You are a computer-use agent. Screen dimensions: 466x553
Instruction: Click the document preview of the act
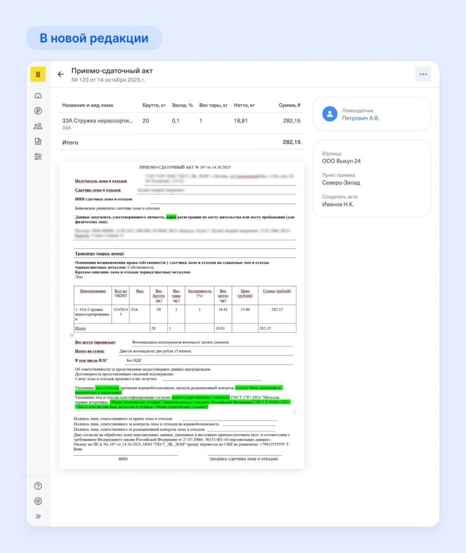pos(181,314)
